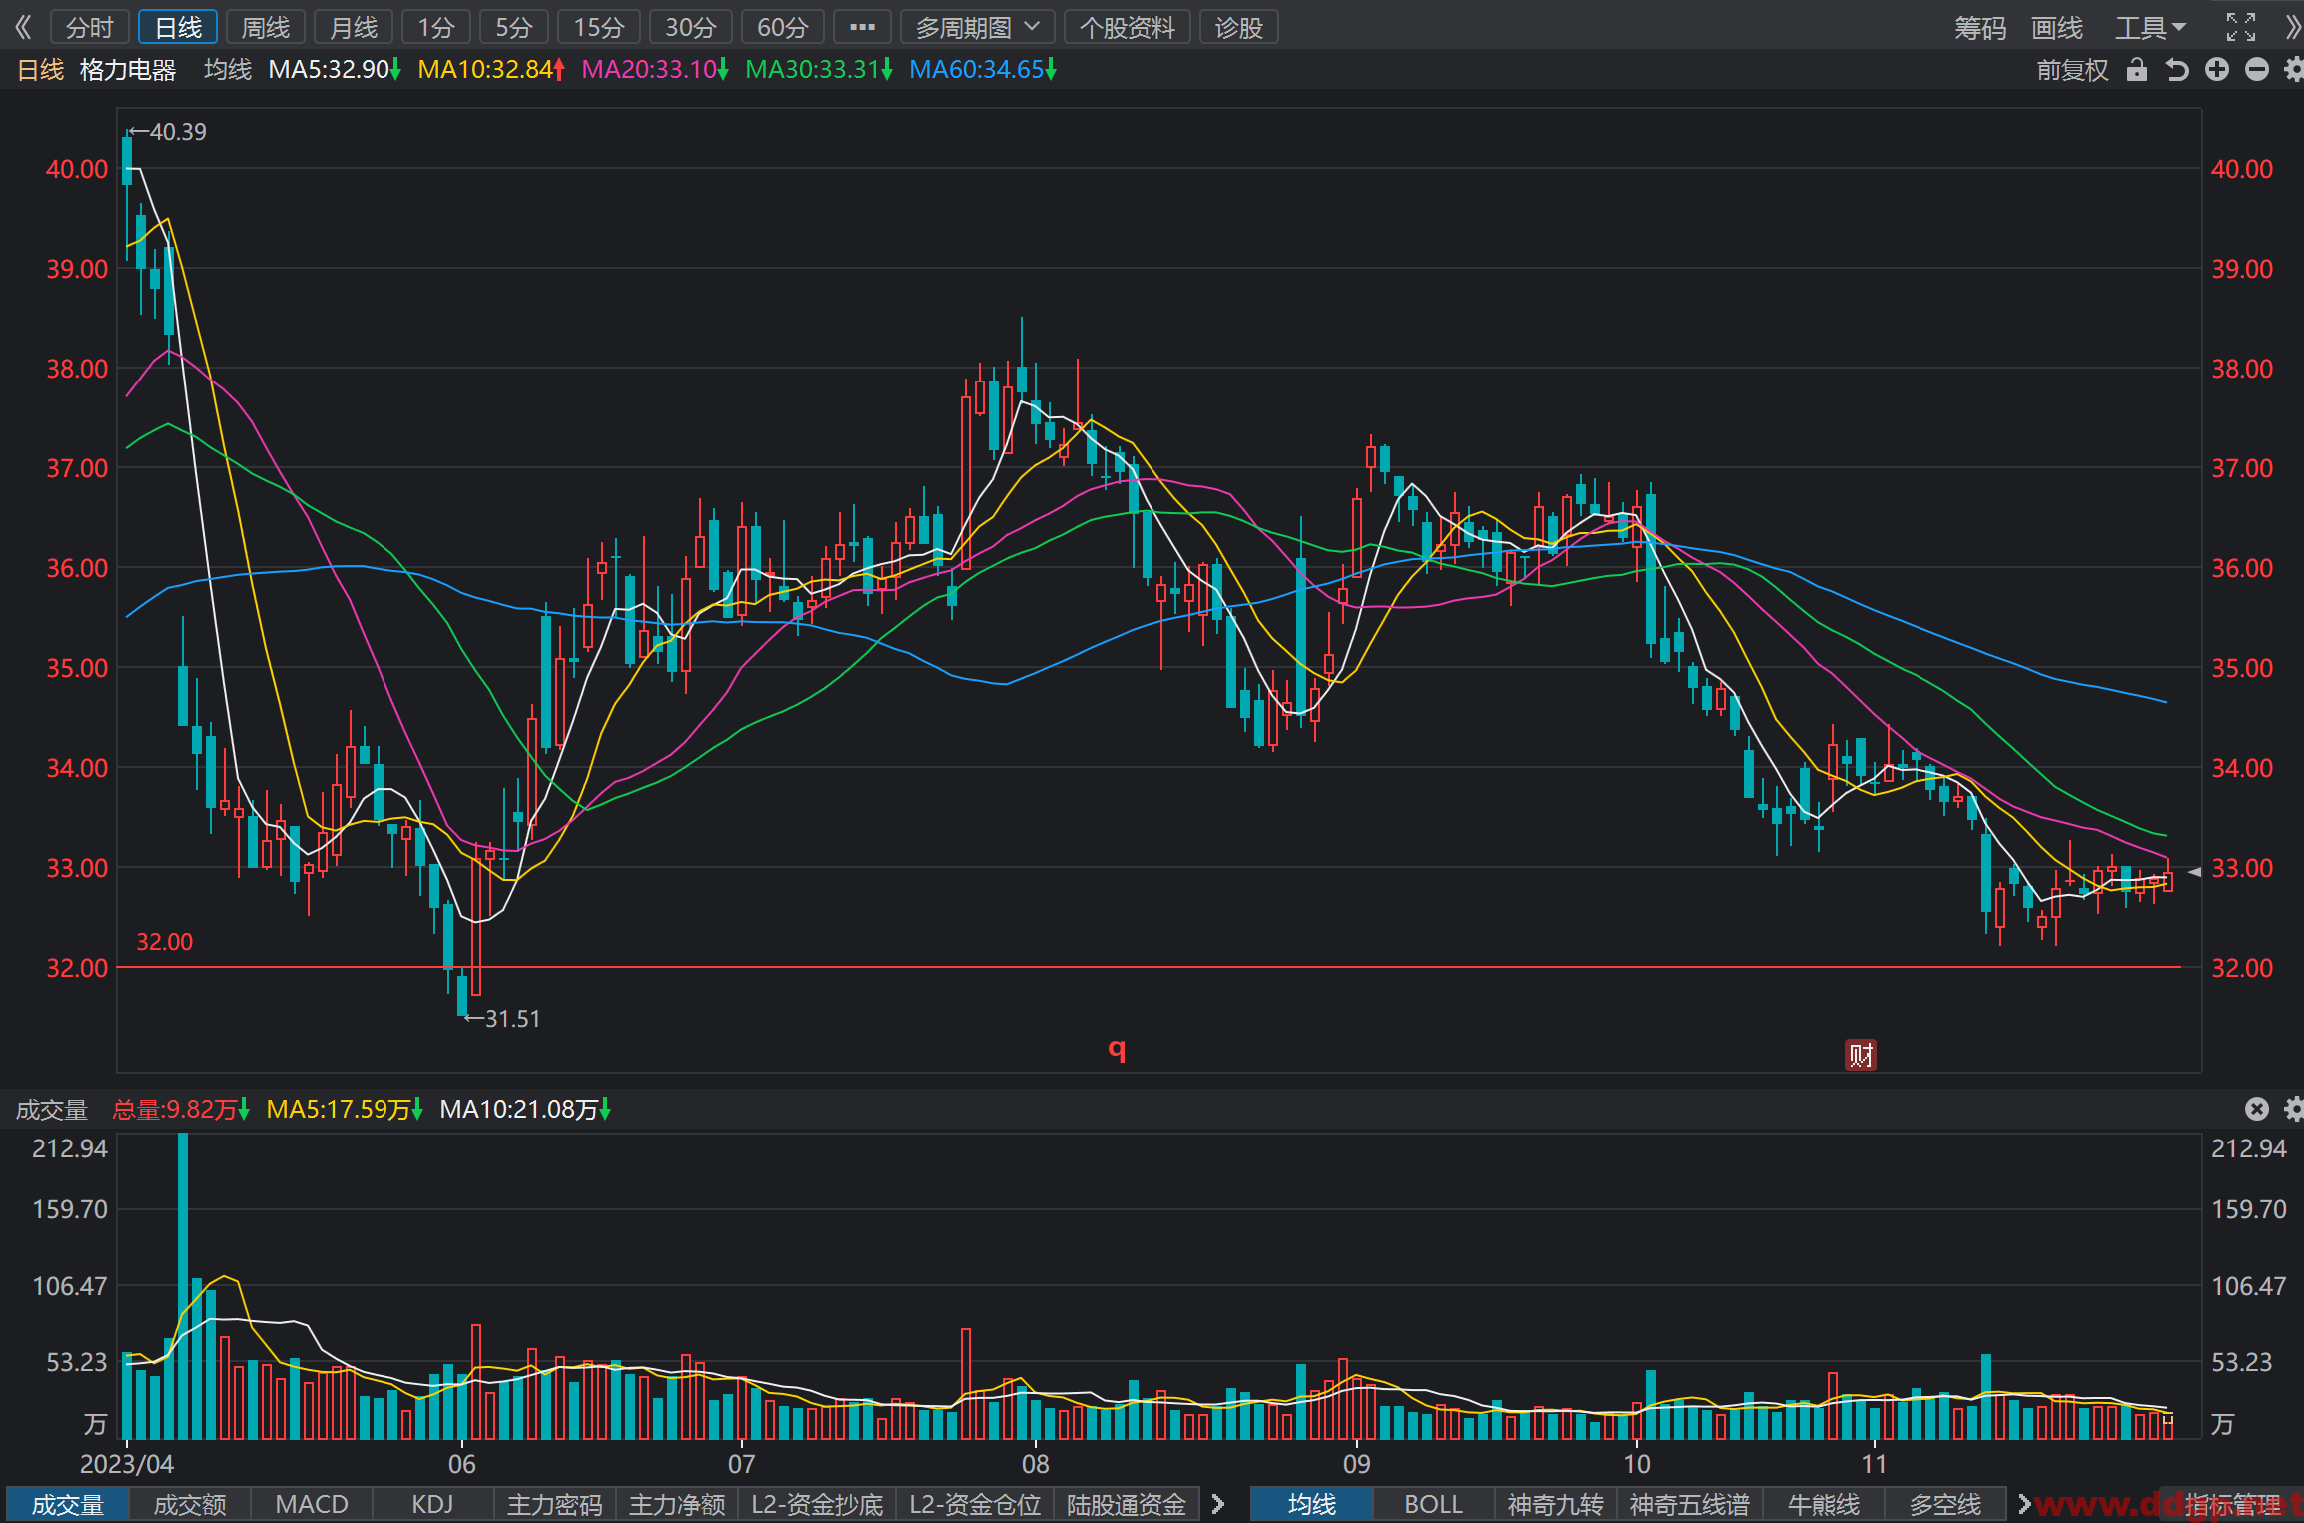The width and height of the screenshot is (2304, 1523).
Task: Go back with the double left chevron
Action: [23, 27]
